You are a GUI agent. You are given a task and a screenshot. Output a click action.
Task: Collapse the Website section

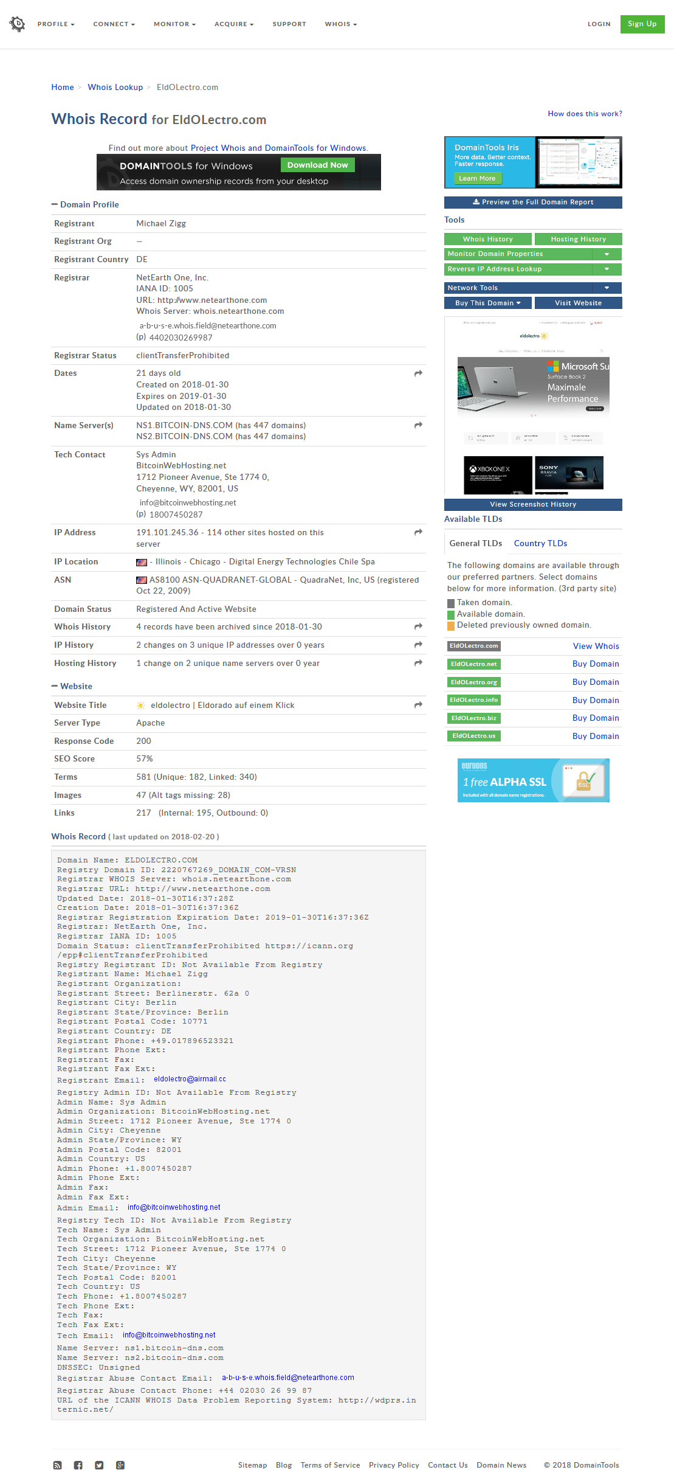tap(72, 686)
